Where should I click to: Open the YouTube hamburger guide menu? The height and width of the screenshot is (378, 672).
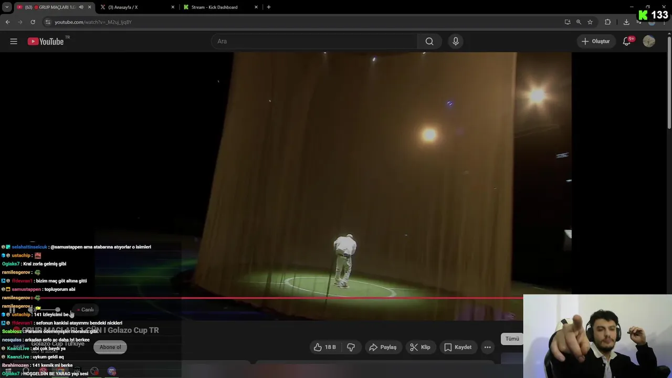(x=14, y=41)
